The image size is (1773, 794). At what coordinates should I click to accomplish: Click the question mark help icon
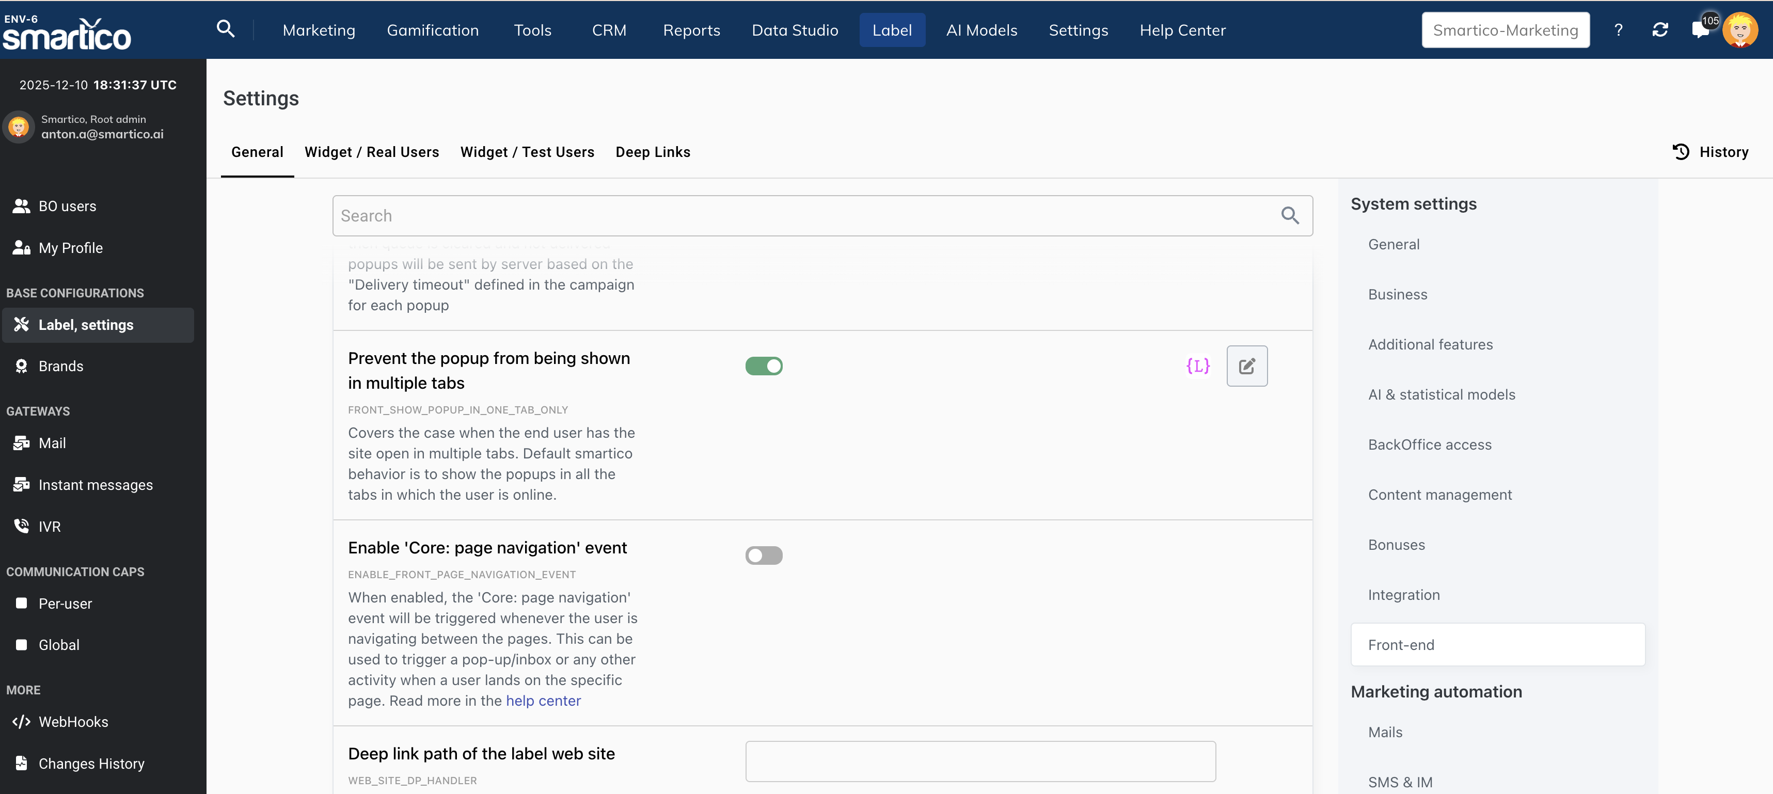[x=1618, y=29]
